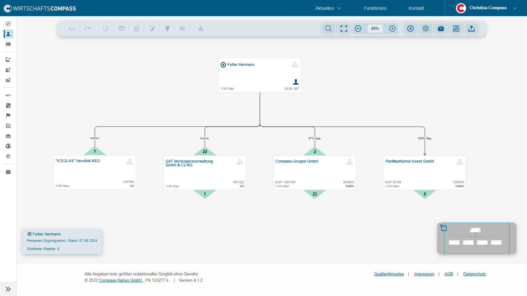Fit chart to screen with fullscreen icon
Viewport: 527px width, 296px height.
(344, 29)
